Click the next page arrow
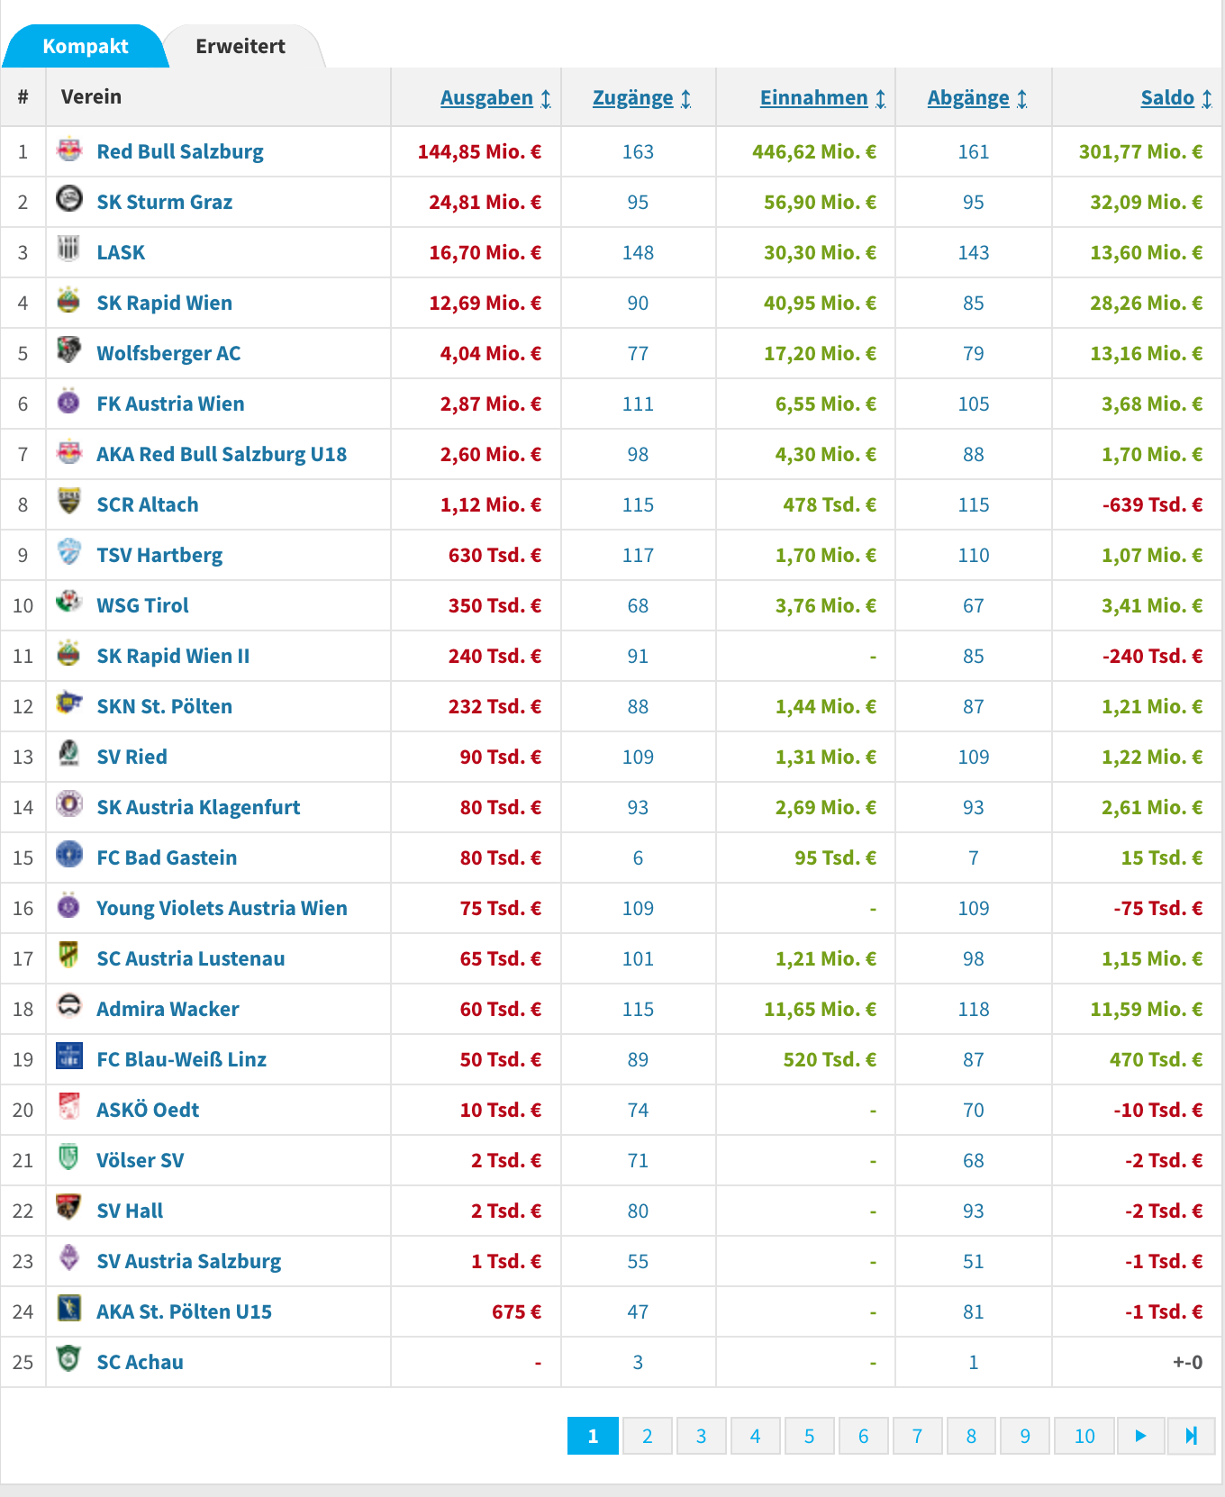 point(1140,1436)
